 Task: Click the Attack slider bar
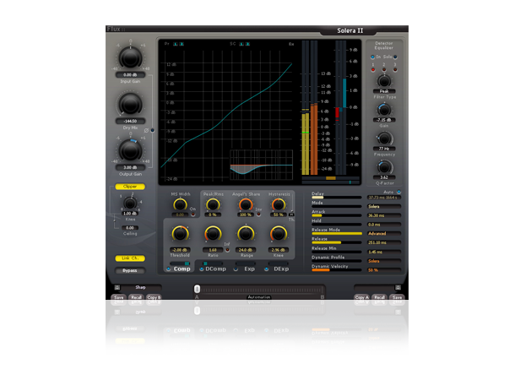(x=336, y=216)
